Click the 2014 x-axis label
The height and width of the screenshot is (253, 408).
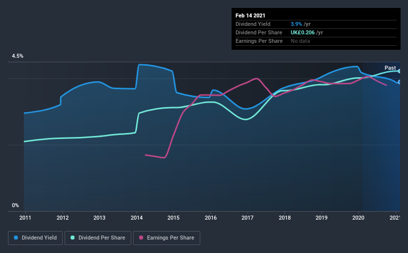click(137, 218)
